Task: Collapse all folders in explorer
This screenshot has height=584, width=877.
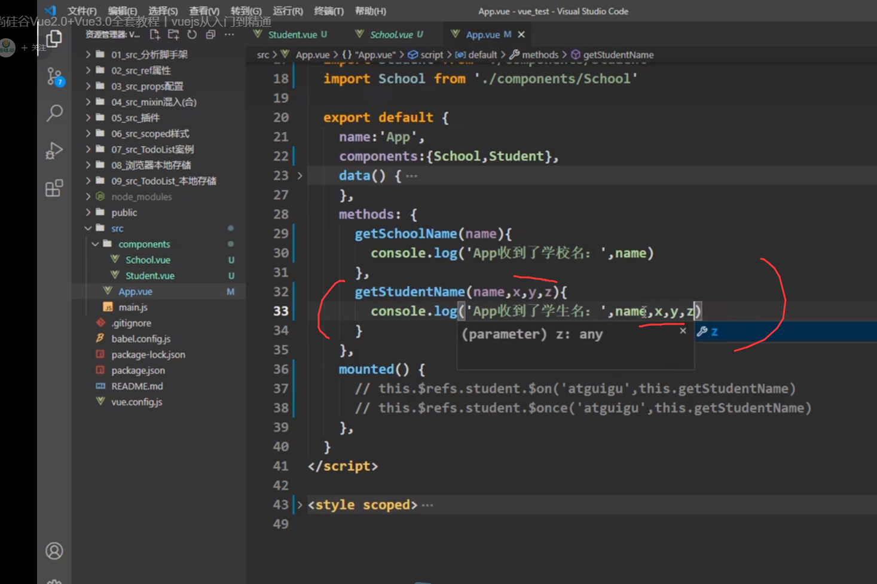Action: (210, 35)
